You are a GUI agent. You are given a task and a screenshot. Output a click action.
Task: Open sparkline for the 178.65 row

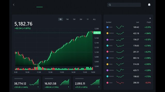pyautogui.click(x=120, y=45)
